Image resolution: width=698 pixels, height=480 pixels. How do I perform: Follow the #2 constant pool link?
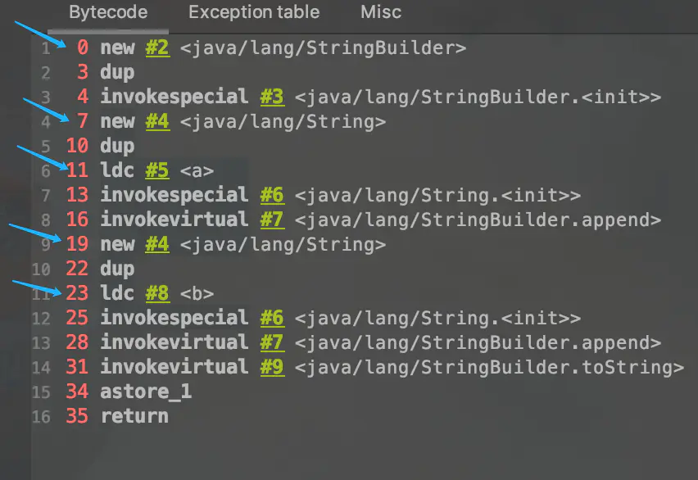(157, 48)
